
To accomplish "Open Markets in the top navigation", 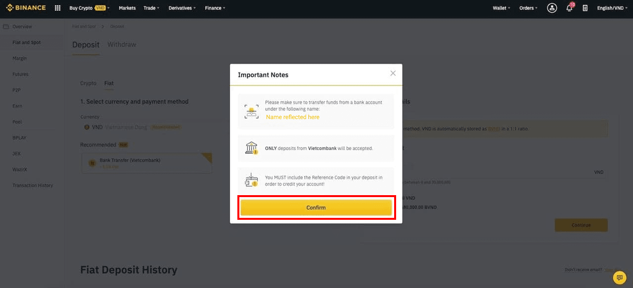I will point(127,8).
